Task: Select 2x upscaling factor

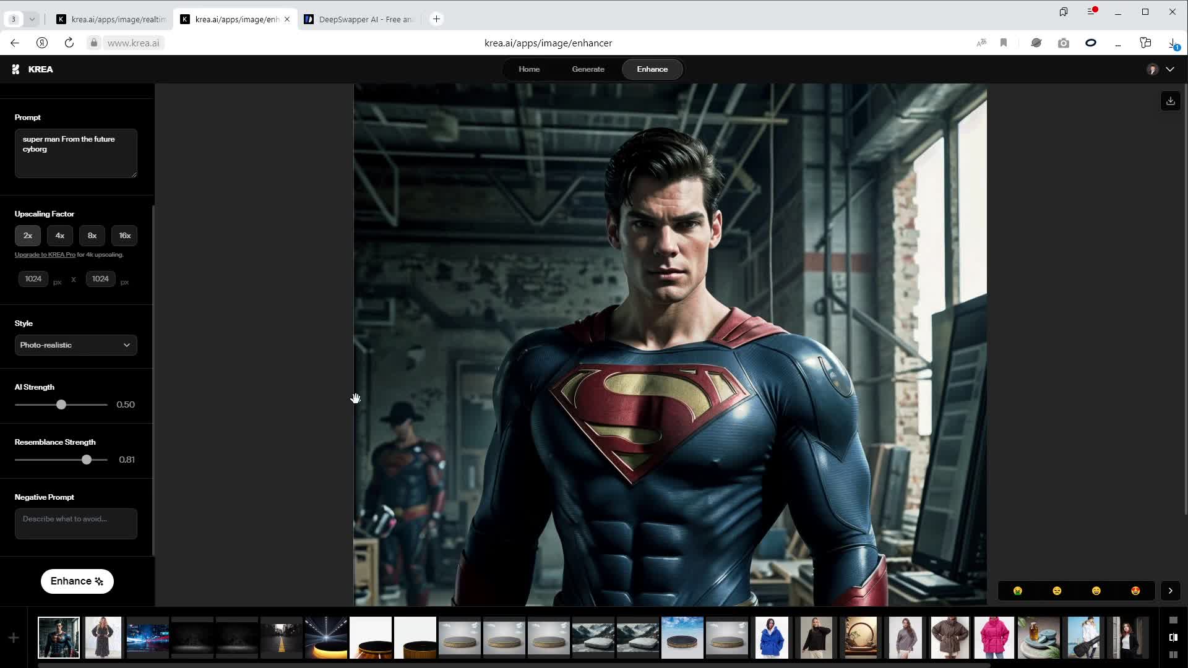Action: click(28, 236)
